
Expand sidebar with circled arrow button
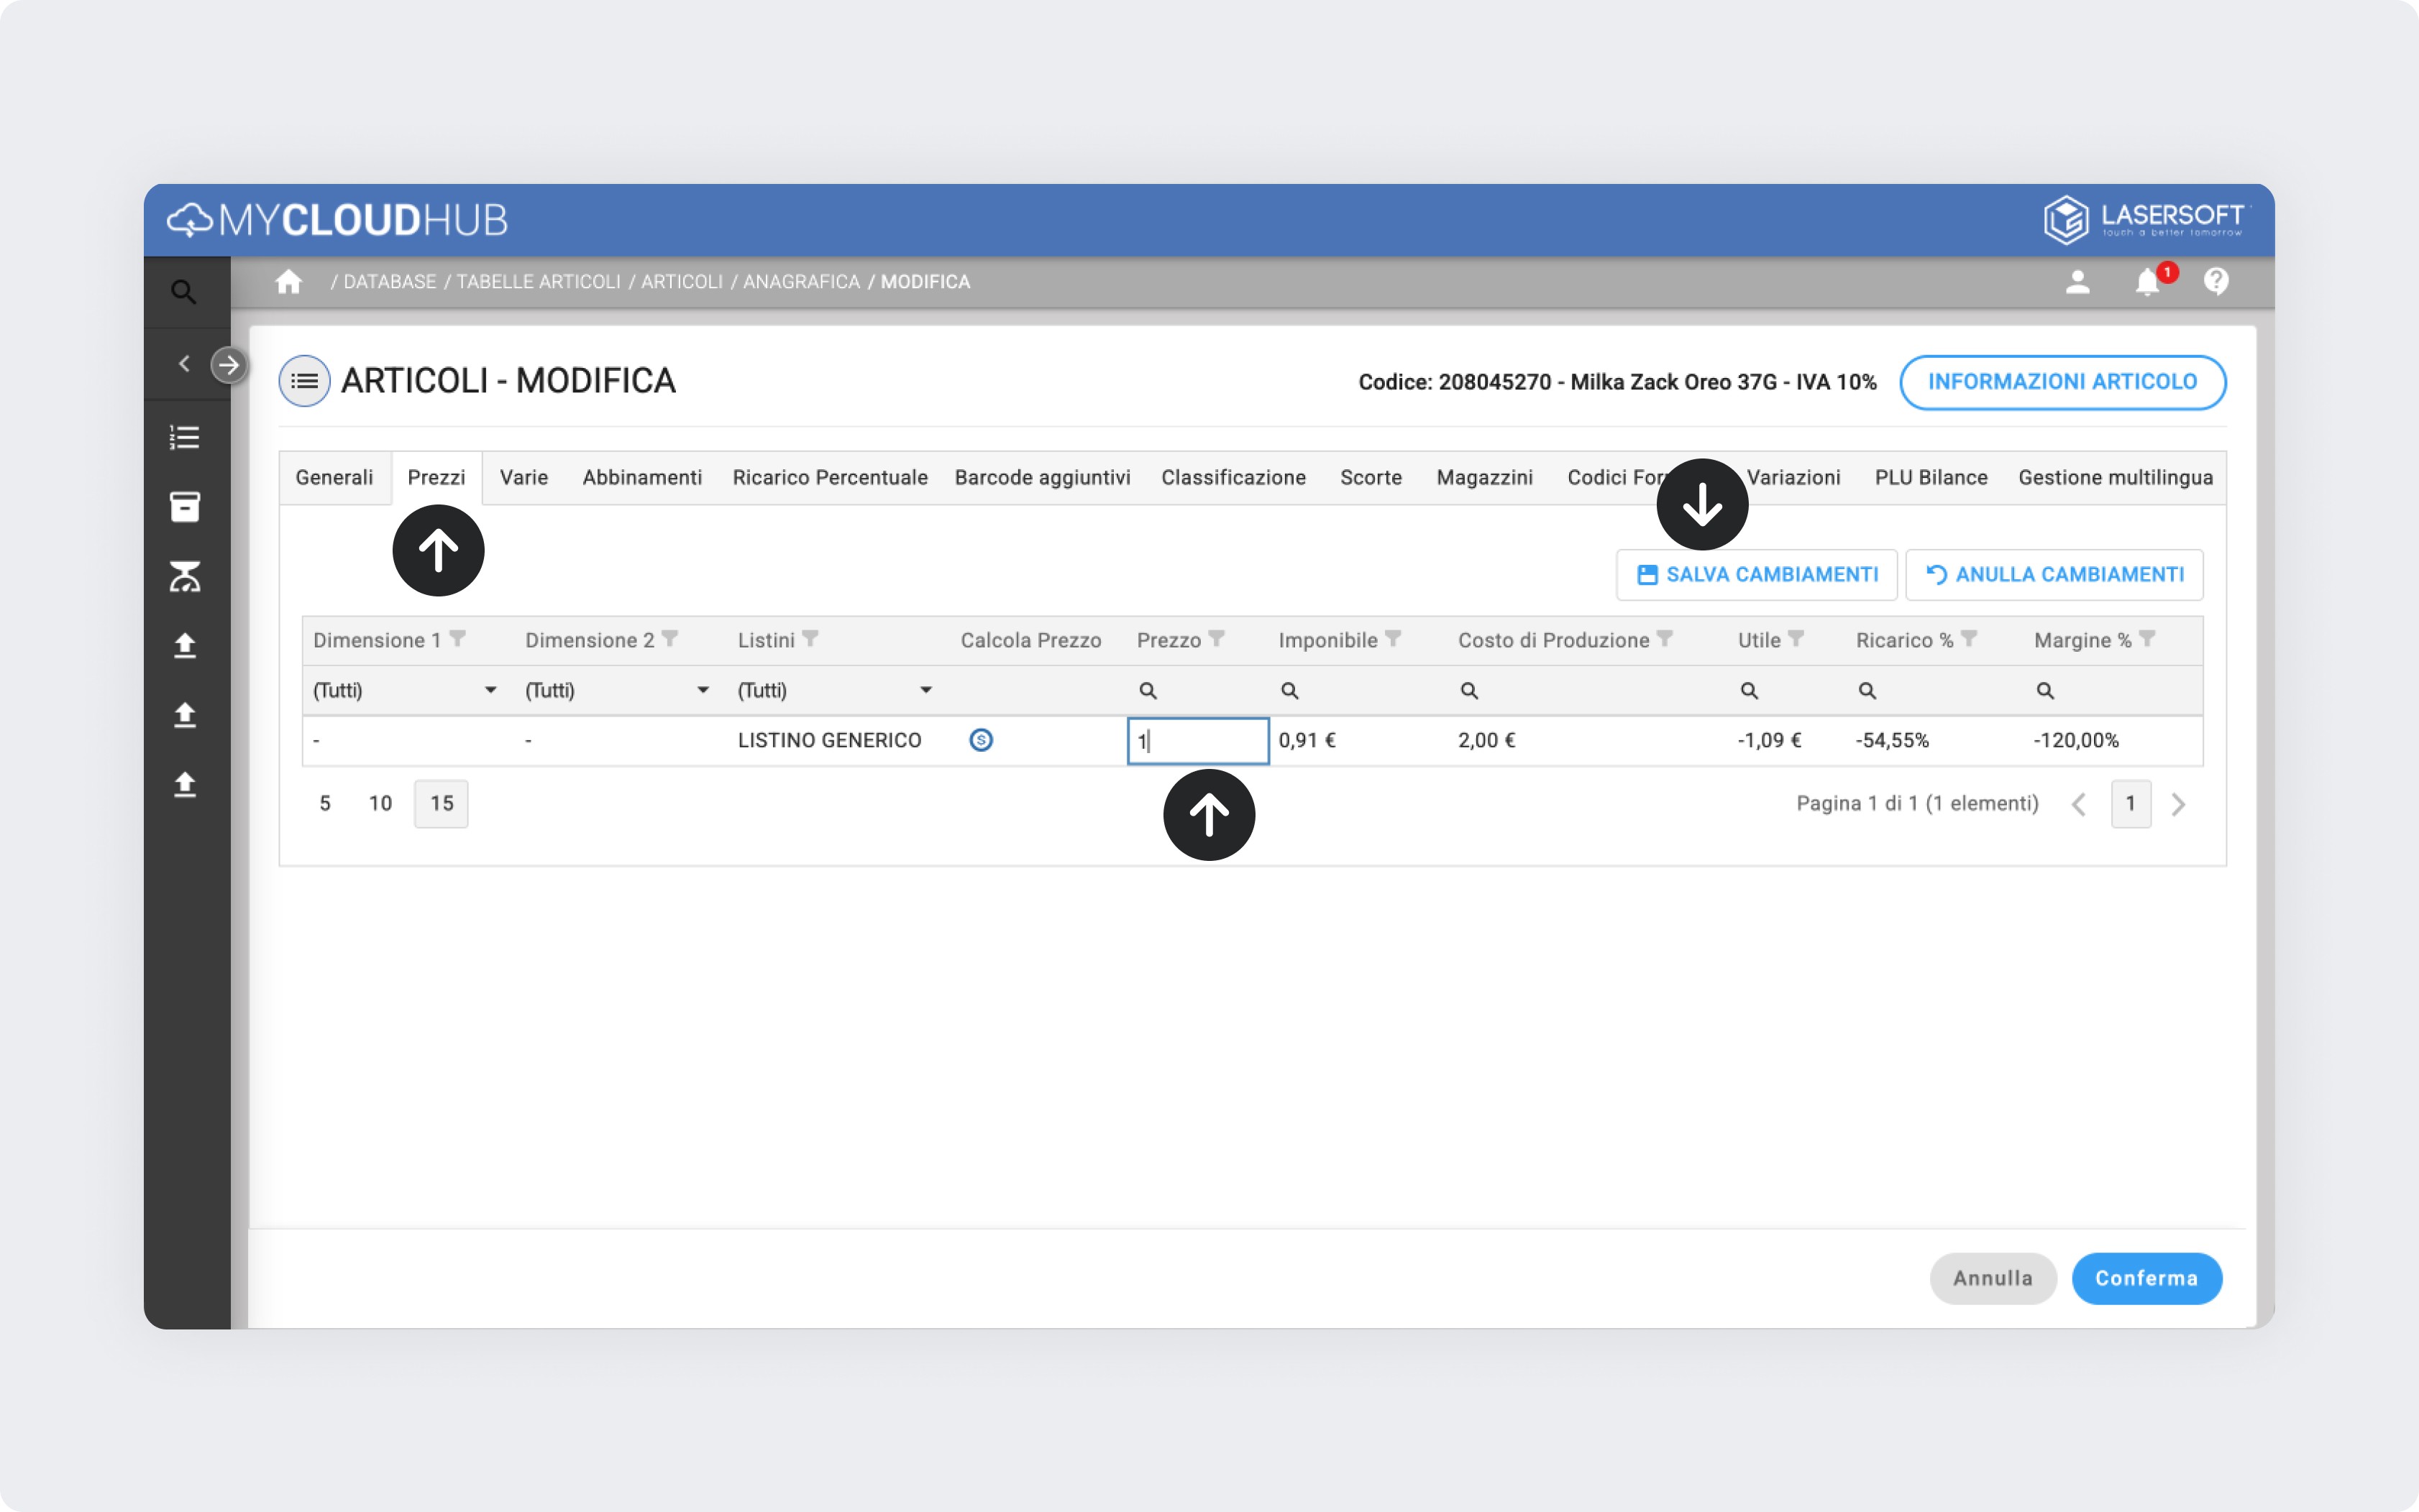(229, 365)
